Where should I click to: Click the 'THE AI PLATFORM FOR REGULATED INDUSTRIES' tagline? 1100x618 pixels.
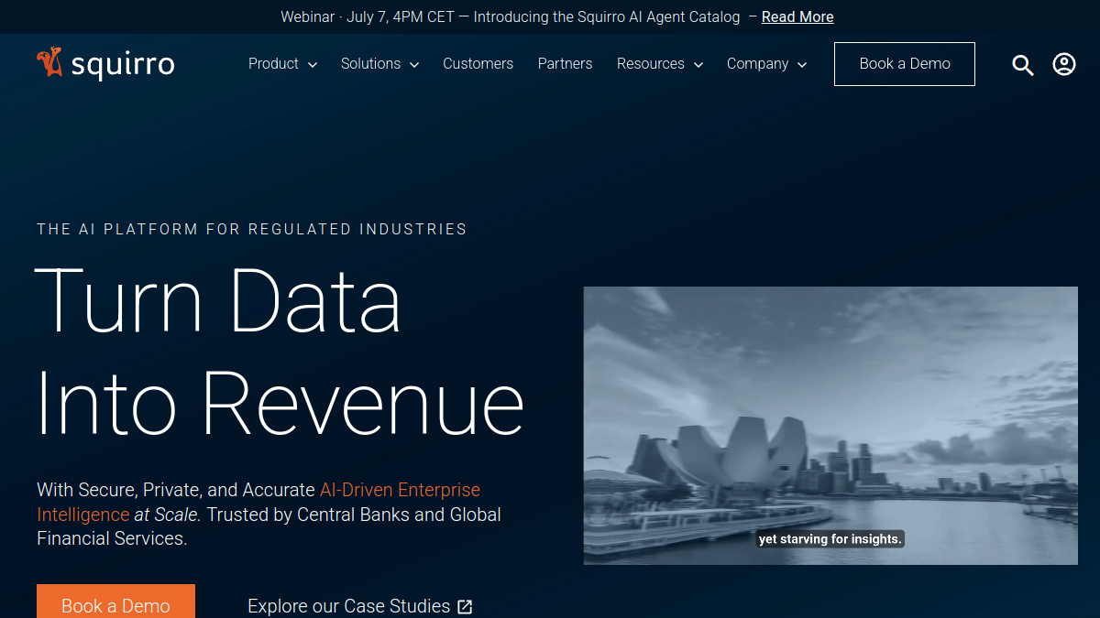pyautogui.click(x=252, y=229)
